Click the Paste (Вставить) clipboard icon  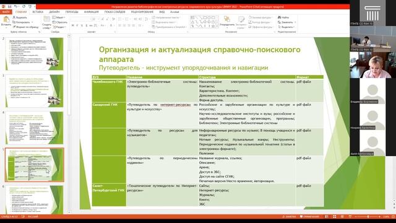pyautogui.click(x=6, y=19)
